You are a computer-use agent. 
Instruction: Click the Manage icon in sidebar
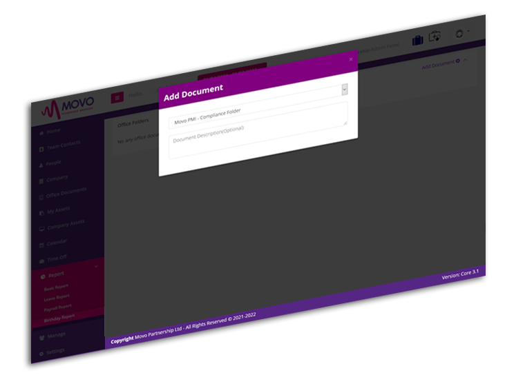point(41,338)
